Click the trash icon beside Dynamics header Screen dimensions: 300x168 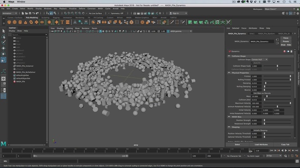(x=292, y=51)
